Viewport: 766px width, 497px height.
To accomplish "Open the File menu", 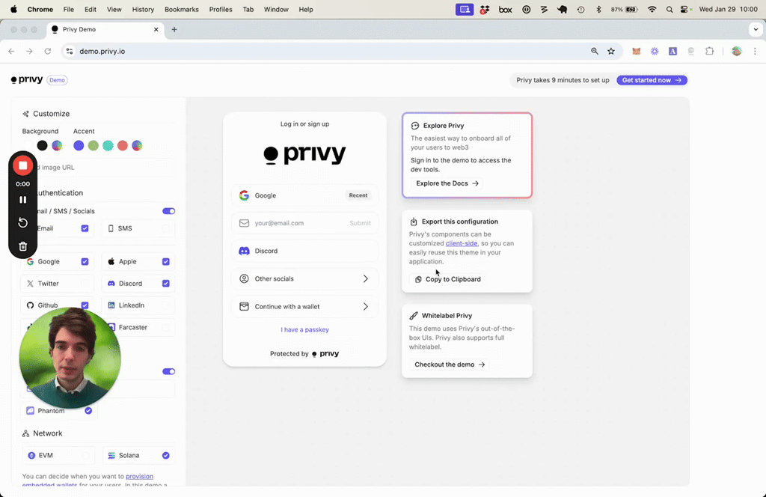I will (68, 9).
